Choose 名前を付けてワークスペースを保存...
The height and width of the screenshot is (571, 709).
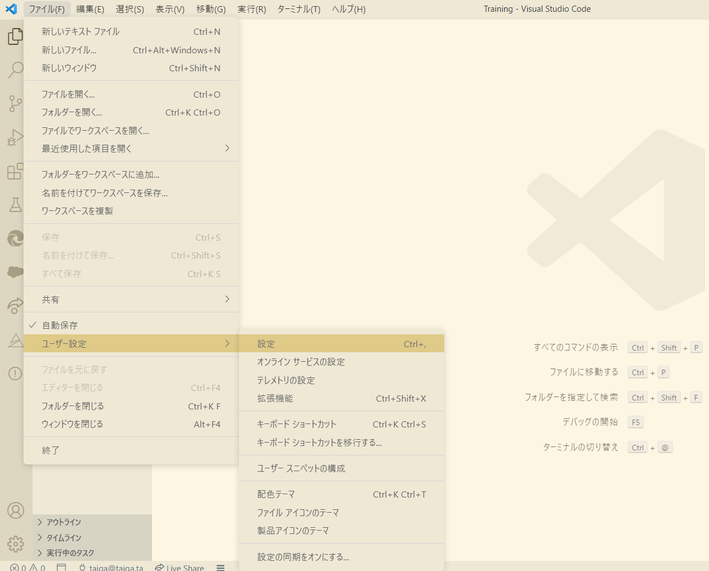131,193
